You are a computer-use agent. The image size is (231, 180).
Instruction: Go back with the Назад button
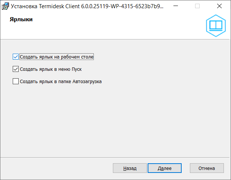[x=130, y=168]
